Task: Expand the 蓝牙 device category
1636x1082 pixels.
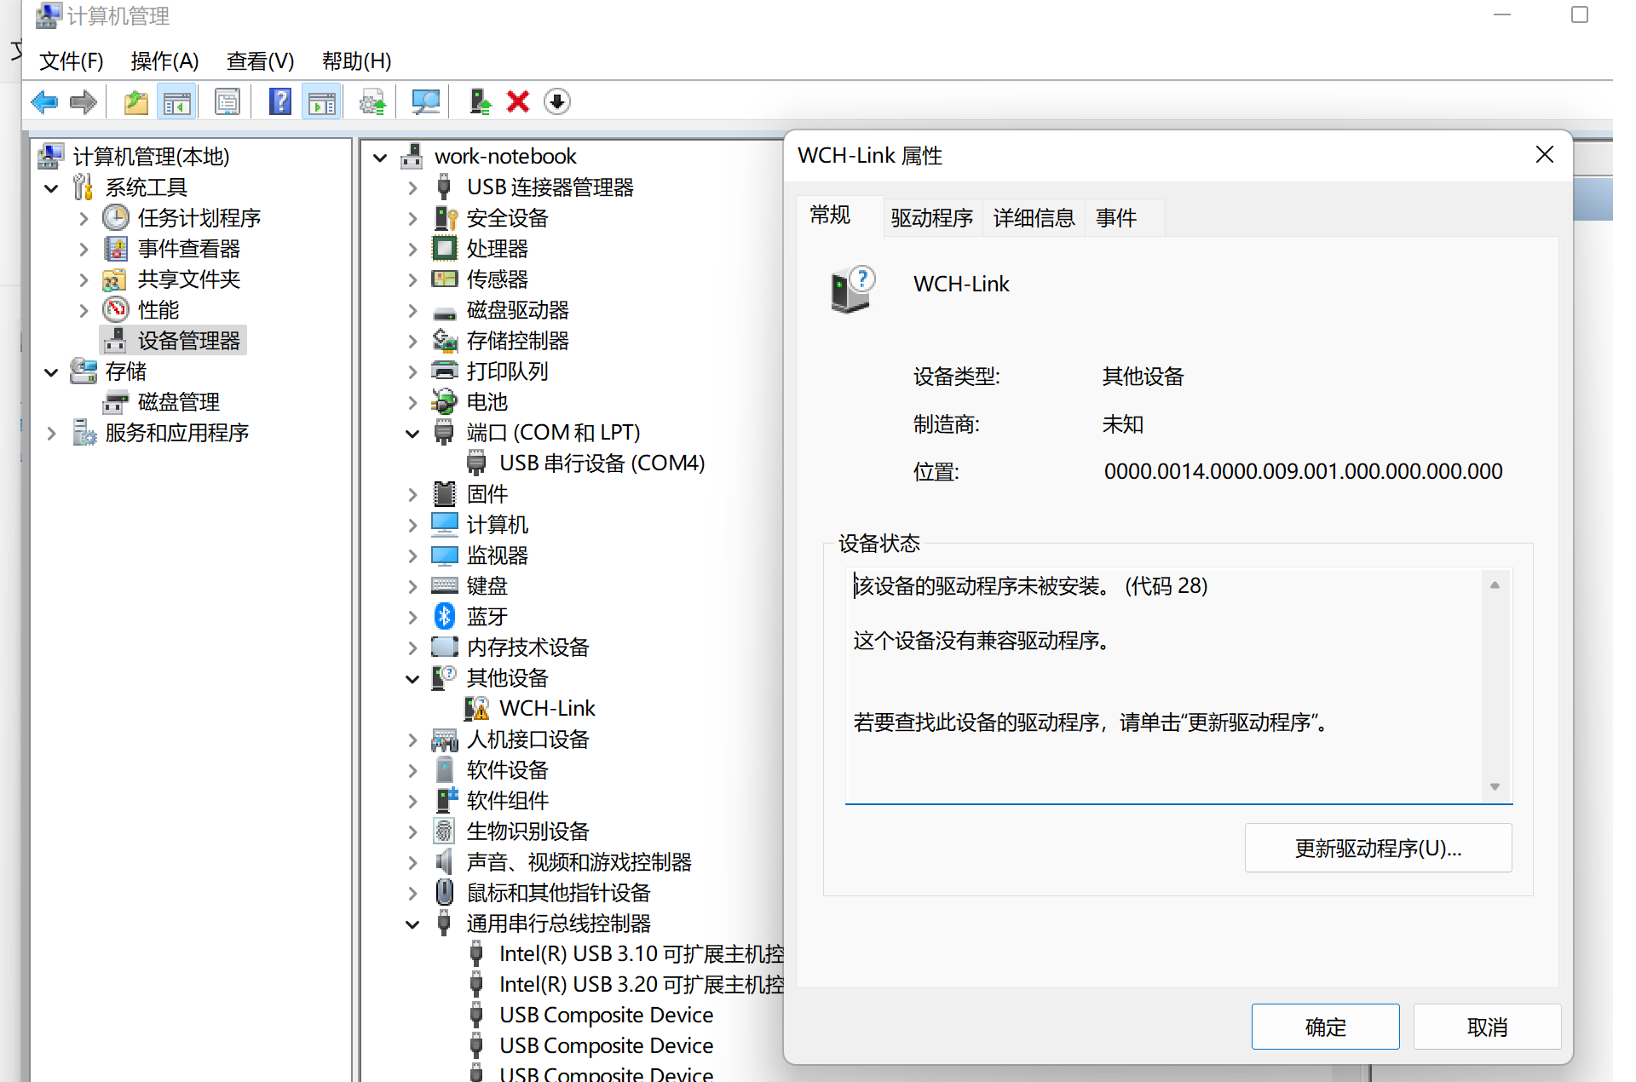Action: pyautogui.click(x=412, y=617)
